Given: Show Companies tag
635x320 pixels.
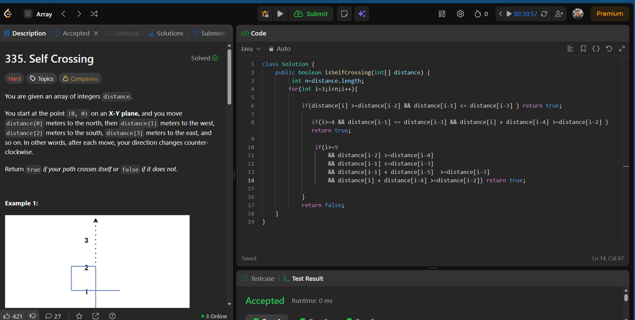Looking at the screenshot, I should click(80, 79).
